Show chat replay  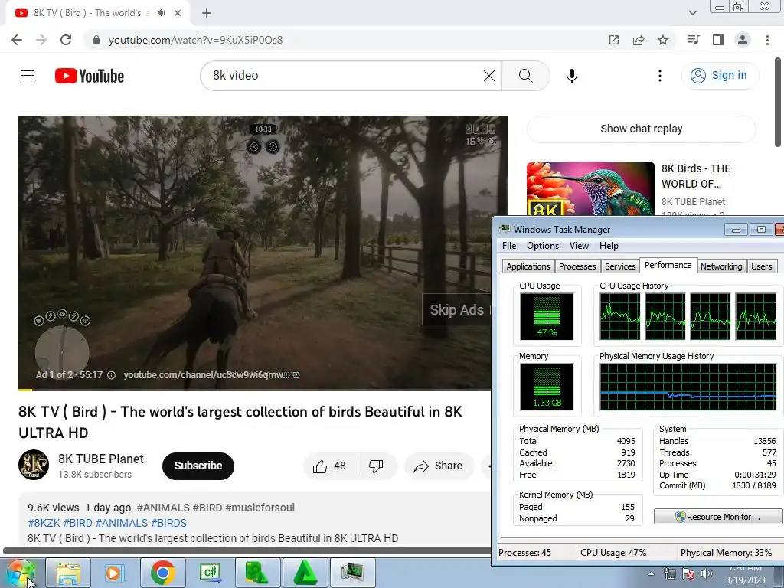tap(641, 129)
